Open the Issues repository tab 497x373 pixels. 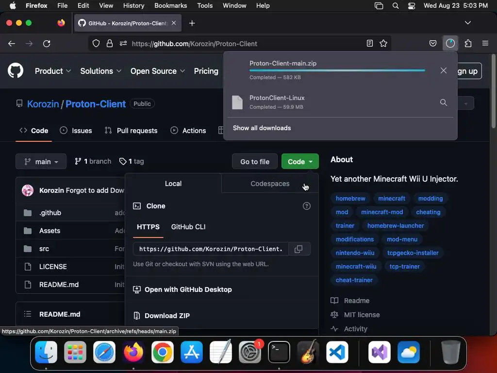click(x=76, y=130)
